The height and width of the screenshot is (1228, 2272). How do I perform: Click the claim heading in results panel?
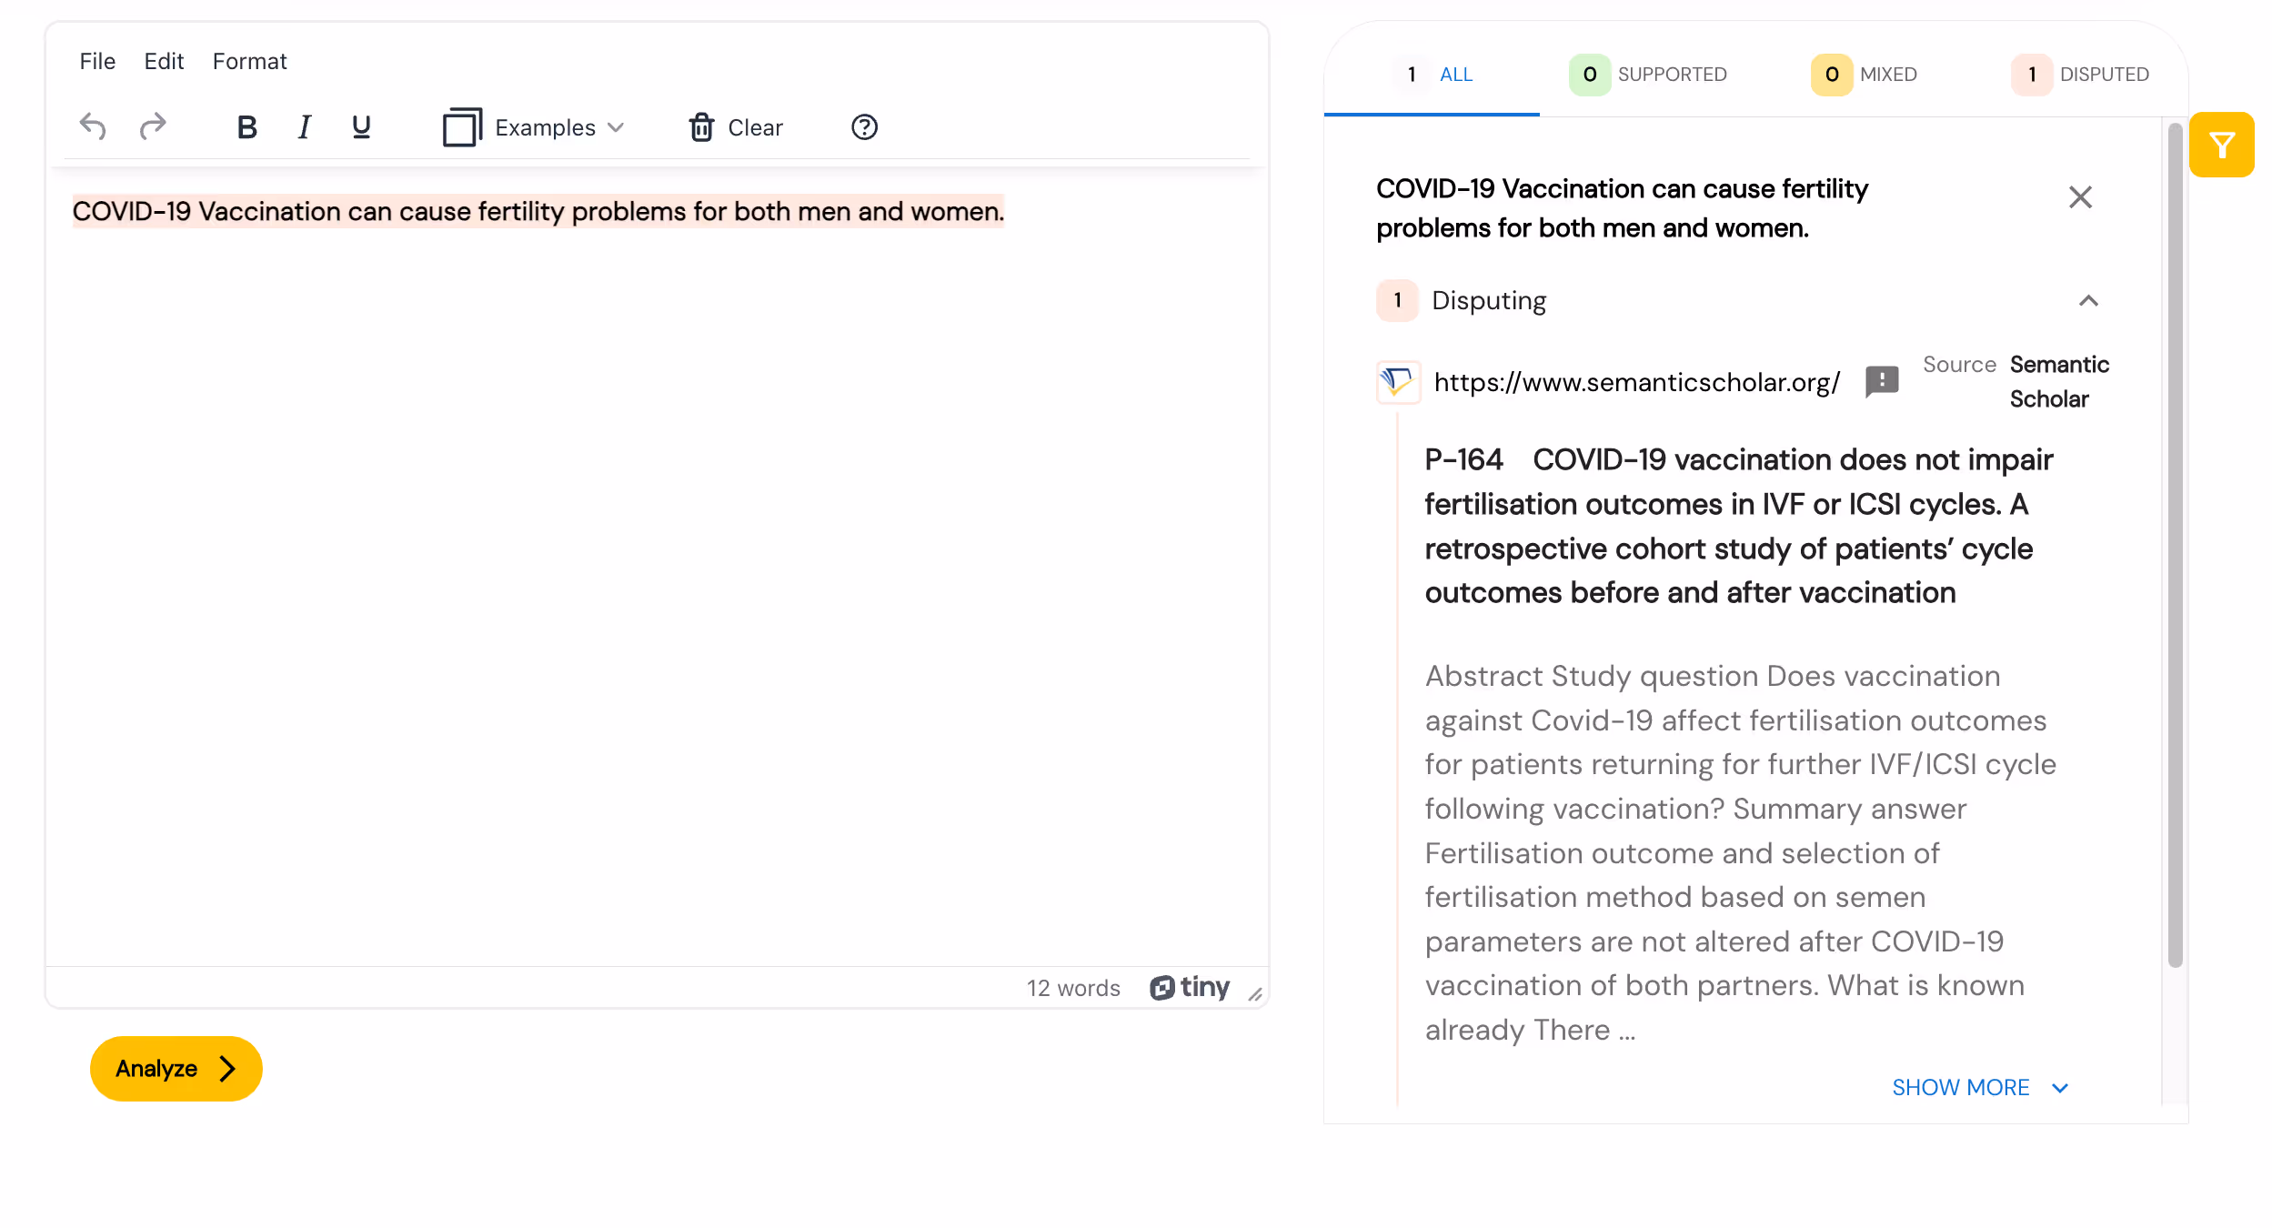point(1622,208)
